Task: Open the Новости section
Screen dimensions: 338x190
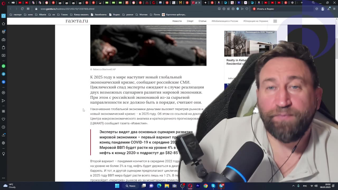Action: click(x=177, y=21)
